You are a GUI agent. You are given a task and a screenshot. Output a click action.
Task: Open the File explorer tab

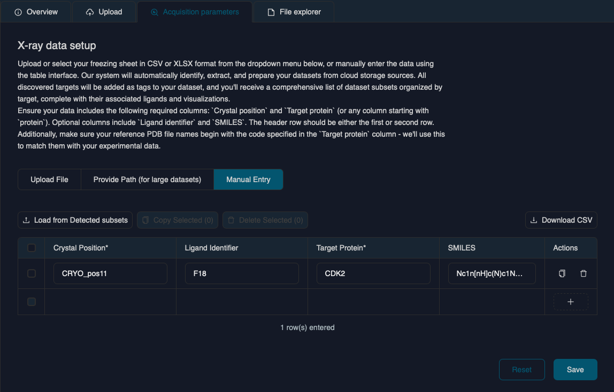click(x=294, y=12)
